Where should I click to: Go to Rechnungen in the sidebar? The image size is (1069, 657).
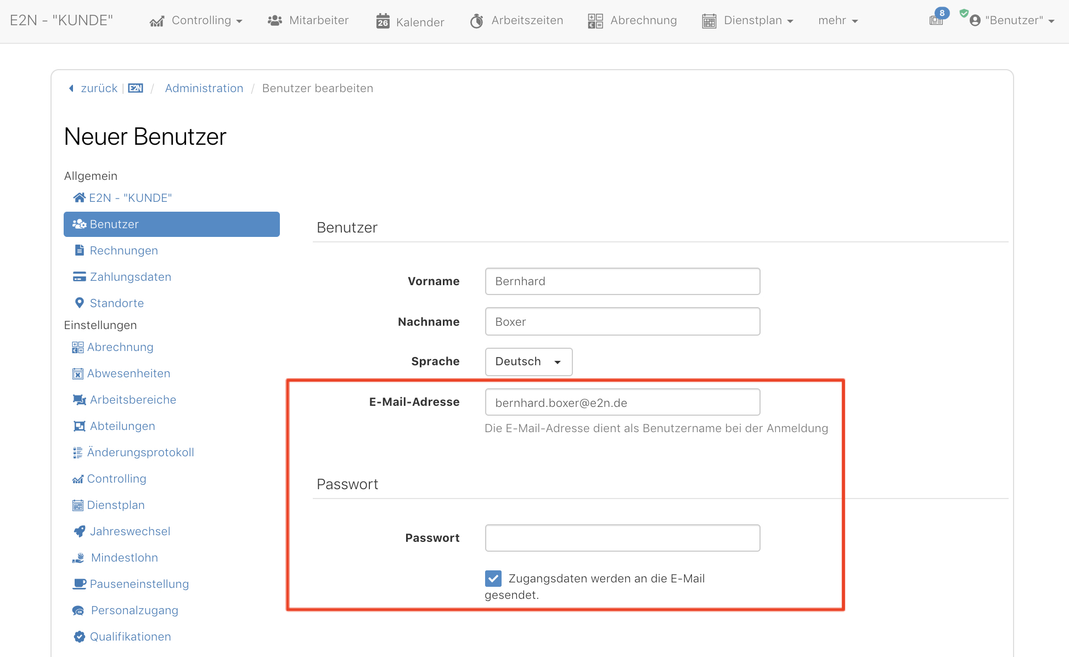click(x=124, y=251)
